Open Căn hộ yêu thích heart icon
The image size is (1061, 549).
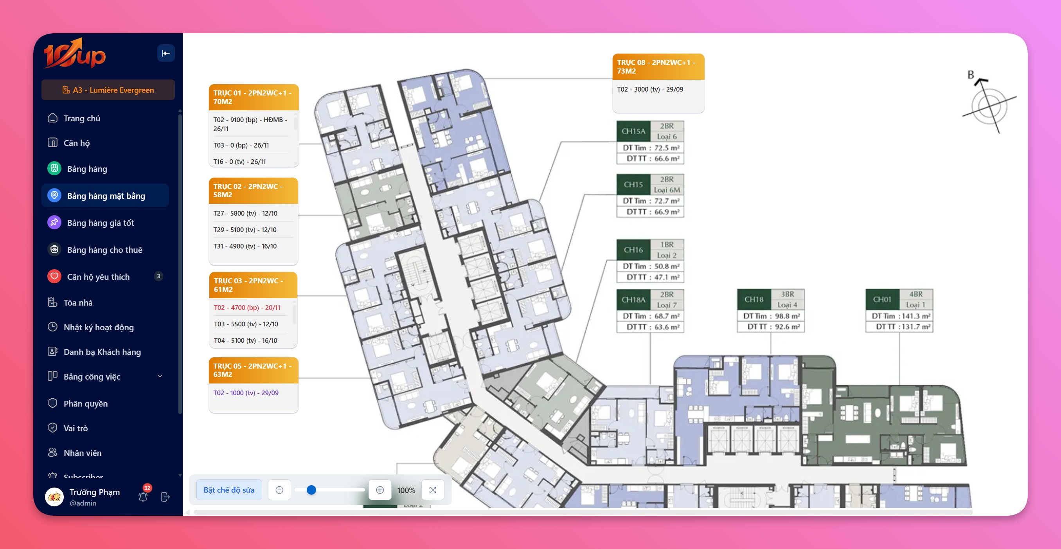(54, 276)
